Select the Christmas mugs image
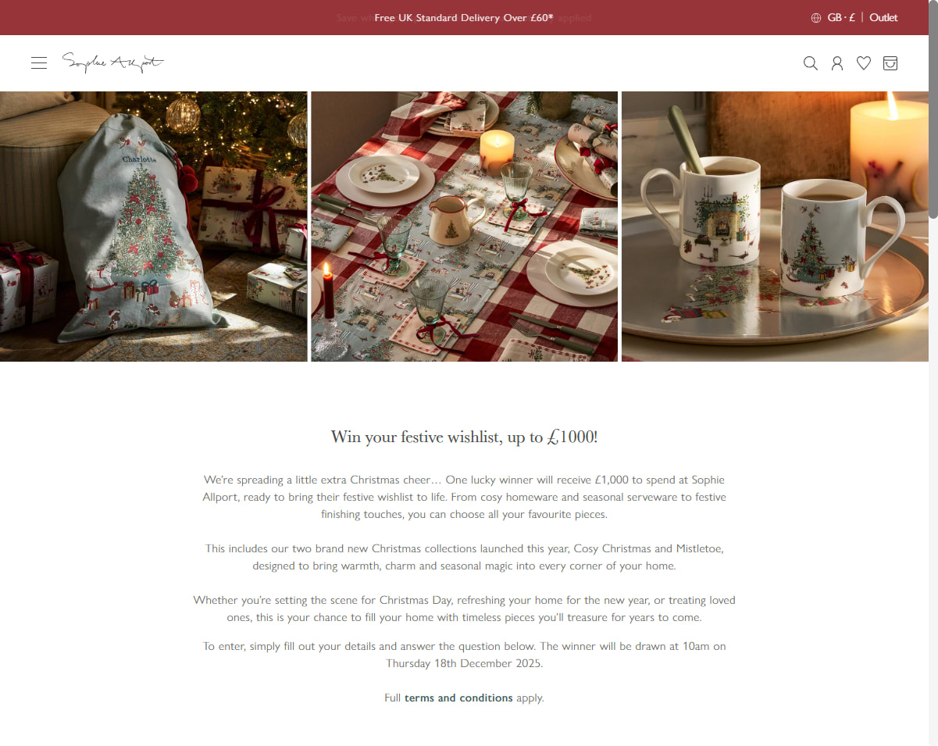 776,227
